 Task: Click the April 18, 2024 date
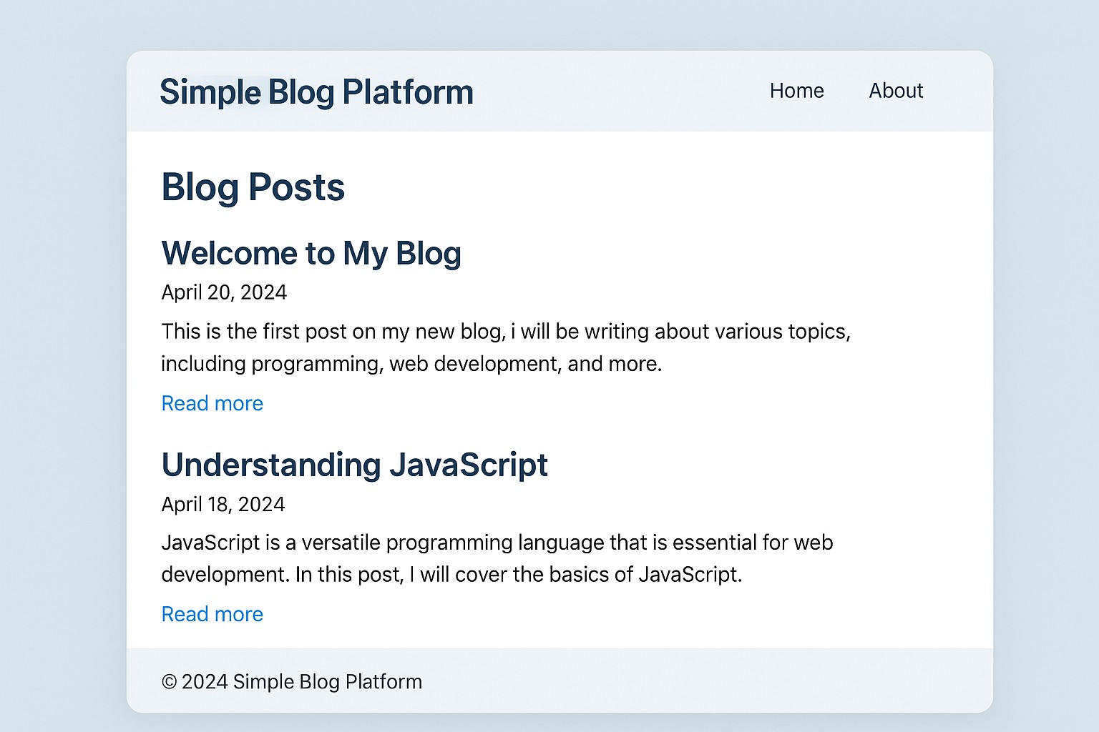coord(223,504)
